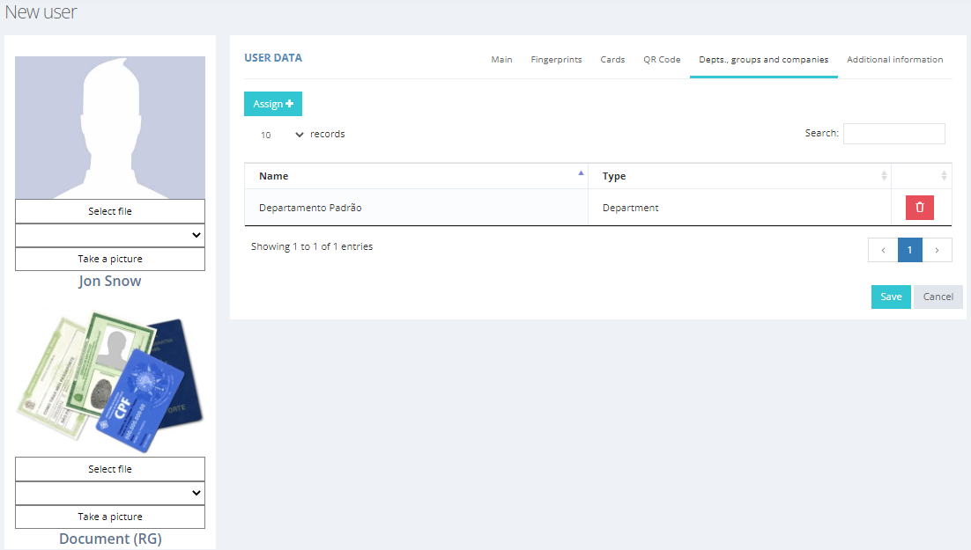The height and width of the screenshot is (550, 971).
Task: Open the Fingerprints tab
Action: click(x=556, y=60)
